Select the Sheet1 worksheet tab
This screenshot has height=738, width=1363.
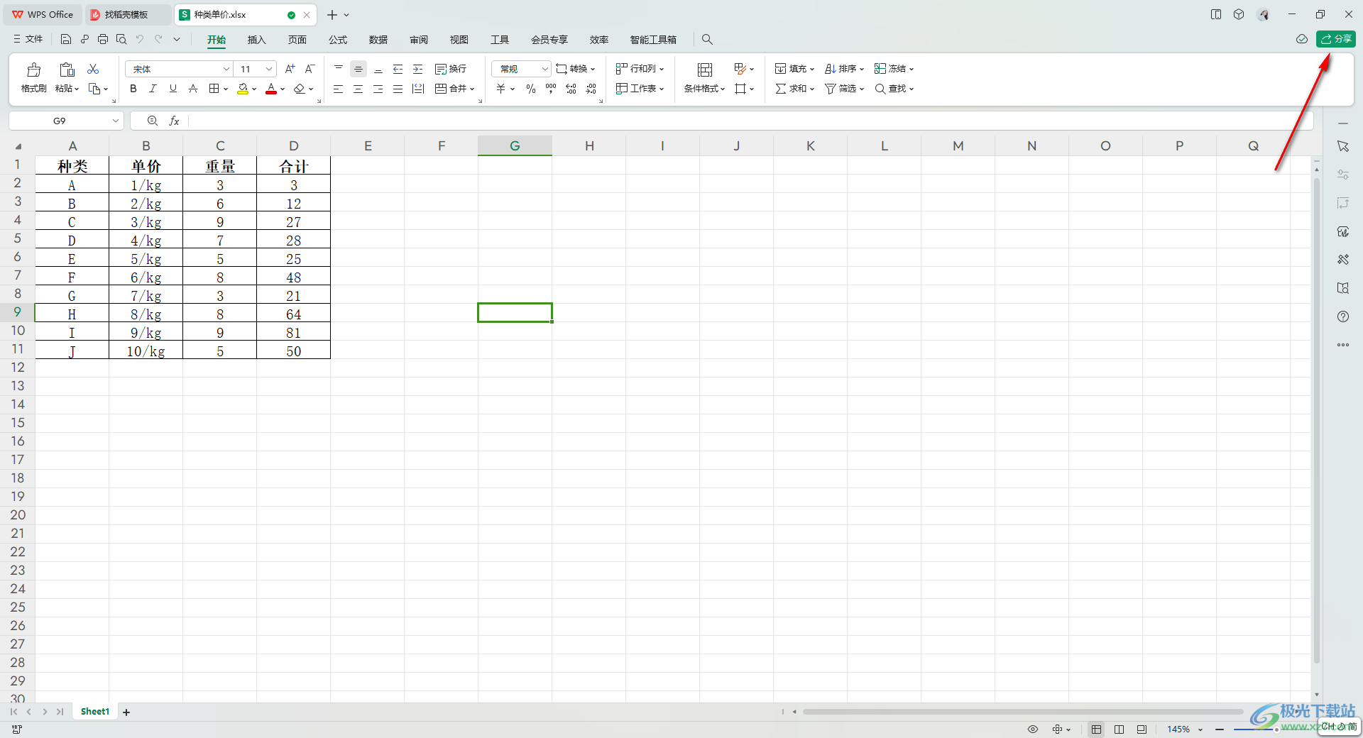coord(94,712)
